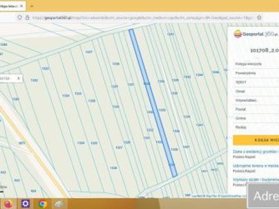Click the yellow Księga wieczysta button

pyautogui.click(x=256, y=140)
